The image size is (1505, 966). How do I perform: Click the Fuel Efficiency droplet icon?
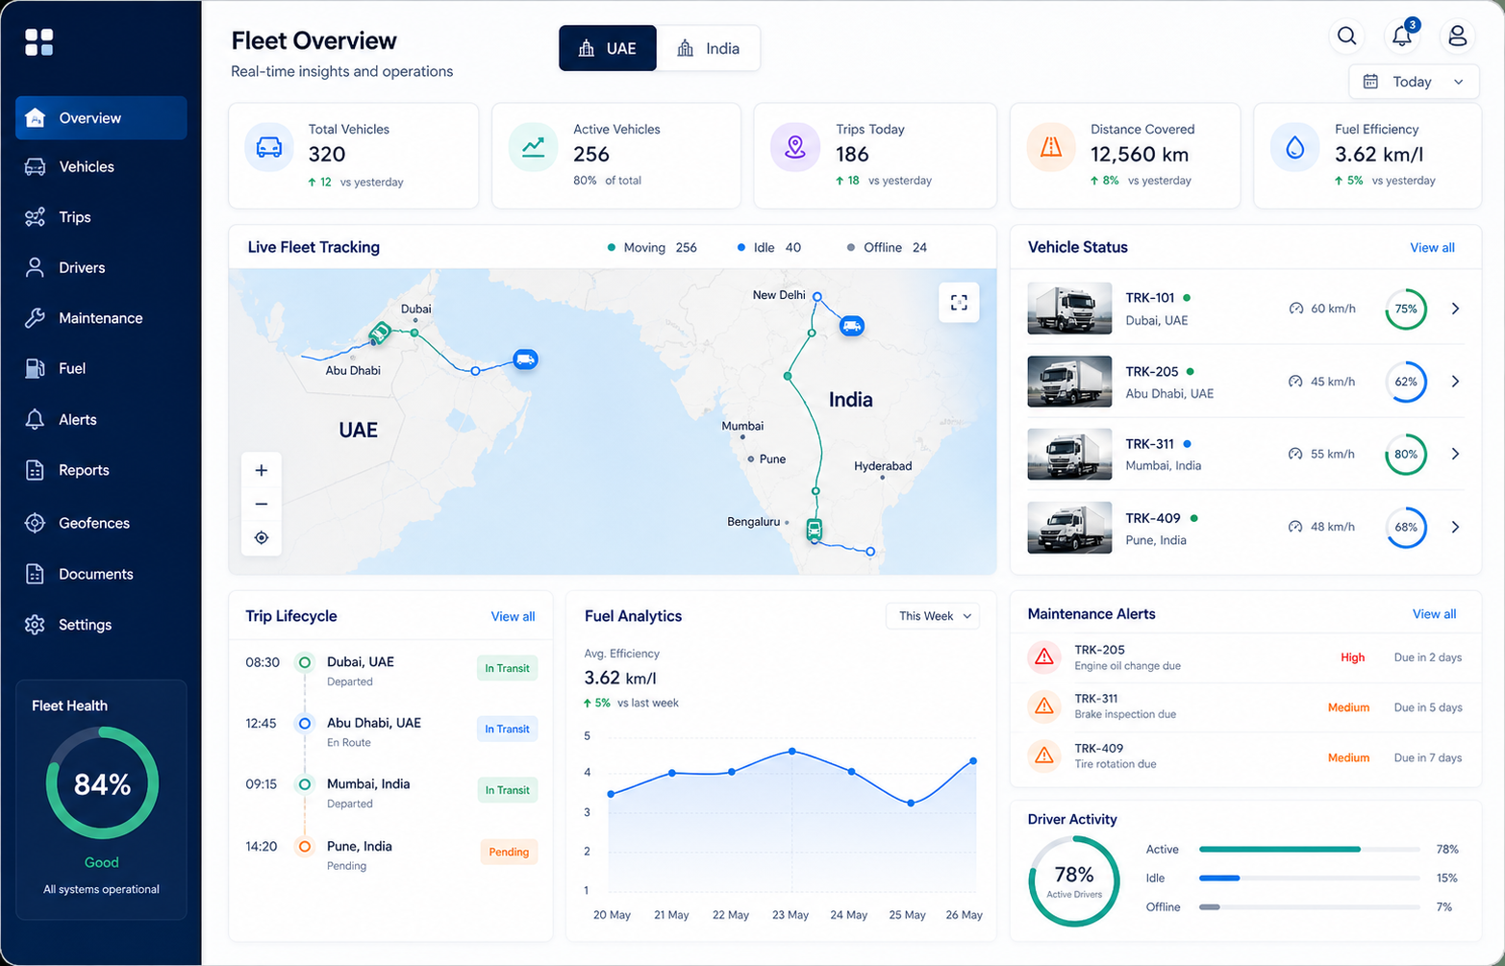coord(1295,147)
